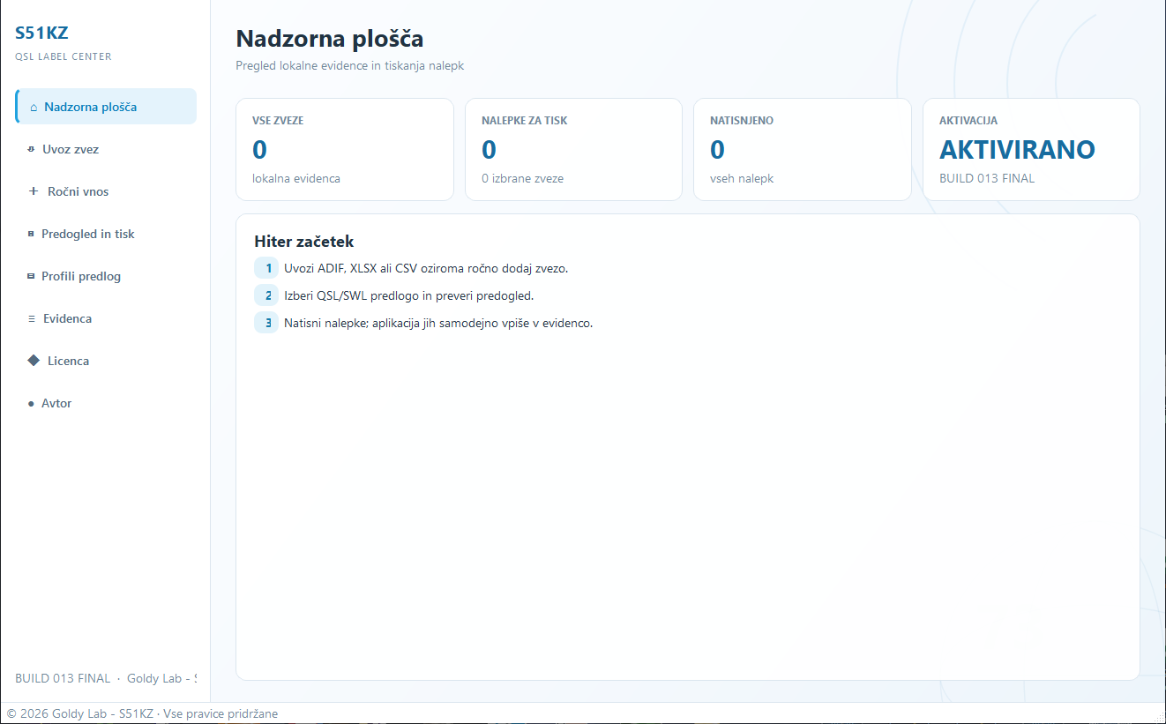This screenshot has height=724, width=1166.
Task: Click the AKTIVIRANO activation status card
Action: click(x=1031, y=149)
